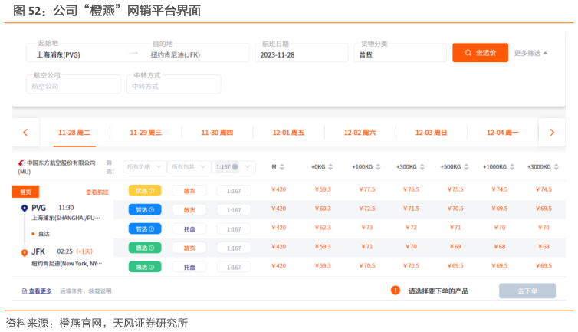This screenshot has width=578, height=332.
Task: Select the 12-01 周五 date tab
Action: [x=289, y=133]
